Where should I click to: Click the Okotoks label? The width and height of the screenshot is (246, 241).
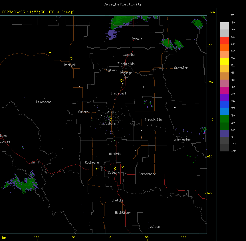coord(118,200)
